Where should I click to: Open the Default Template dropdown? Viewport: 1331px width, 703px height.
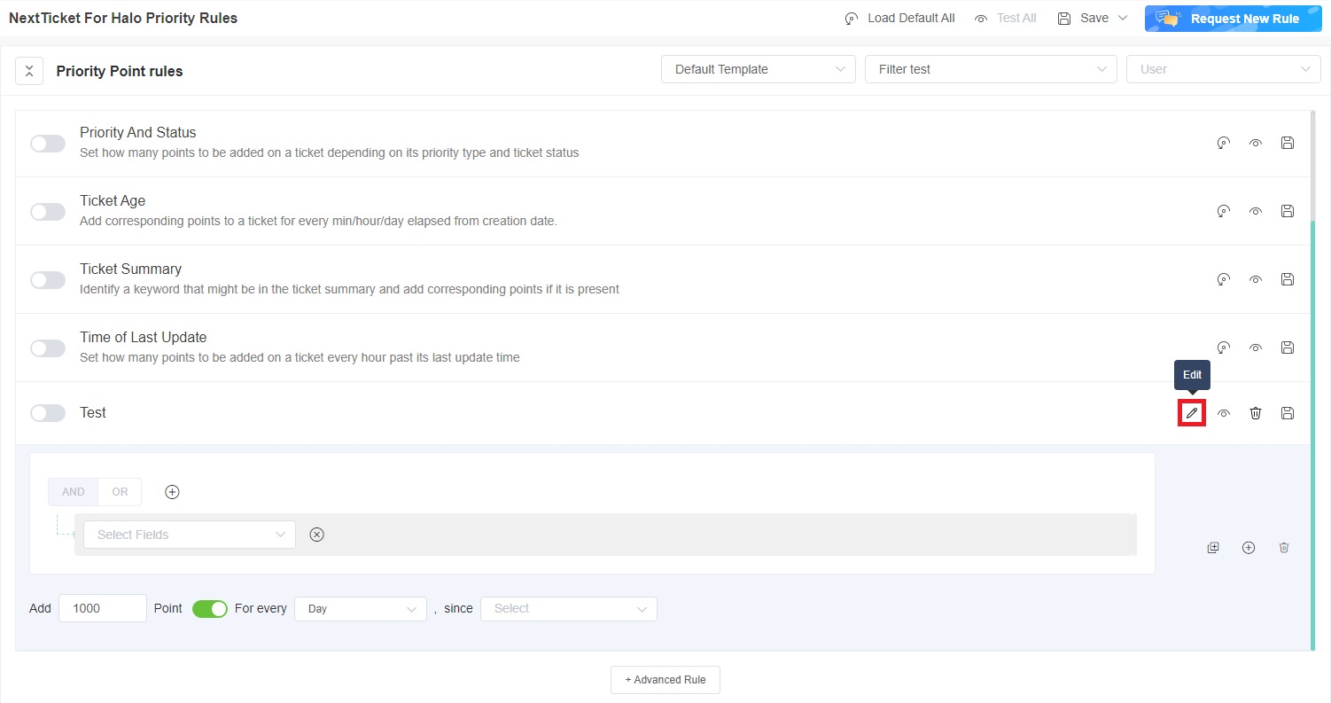coord(758,69)
